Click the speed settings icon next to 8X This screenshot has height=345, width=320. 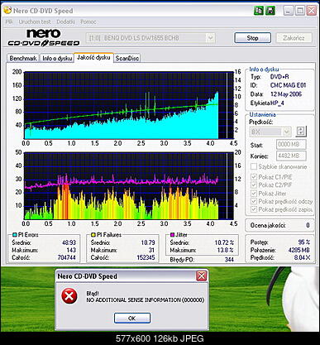(x=301, y=131)
